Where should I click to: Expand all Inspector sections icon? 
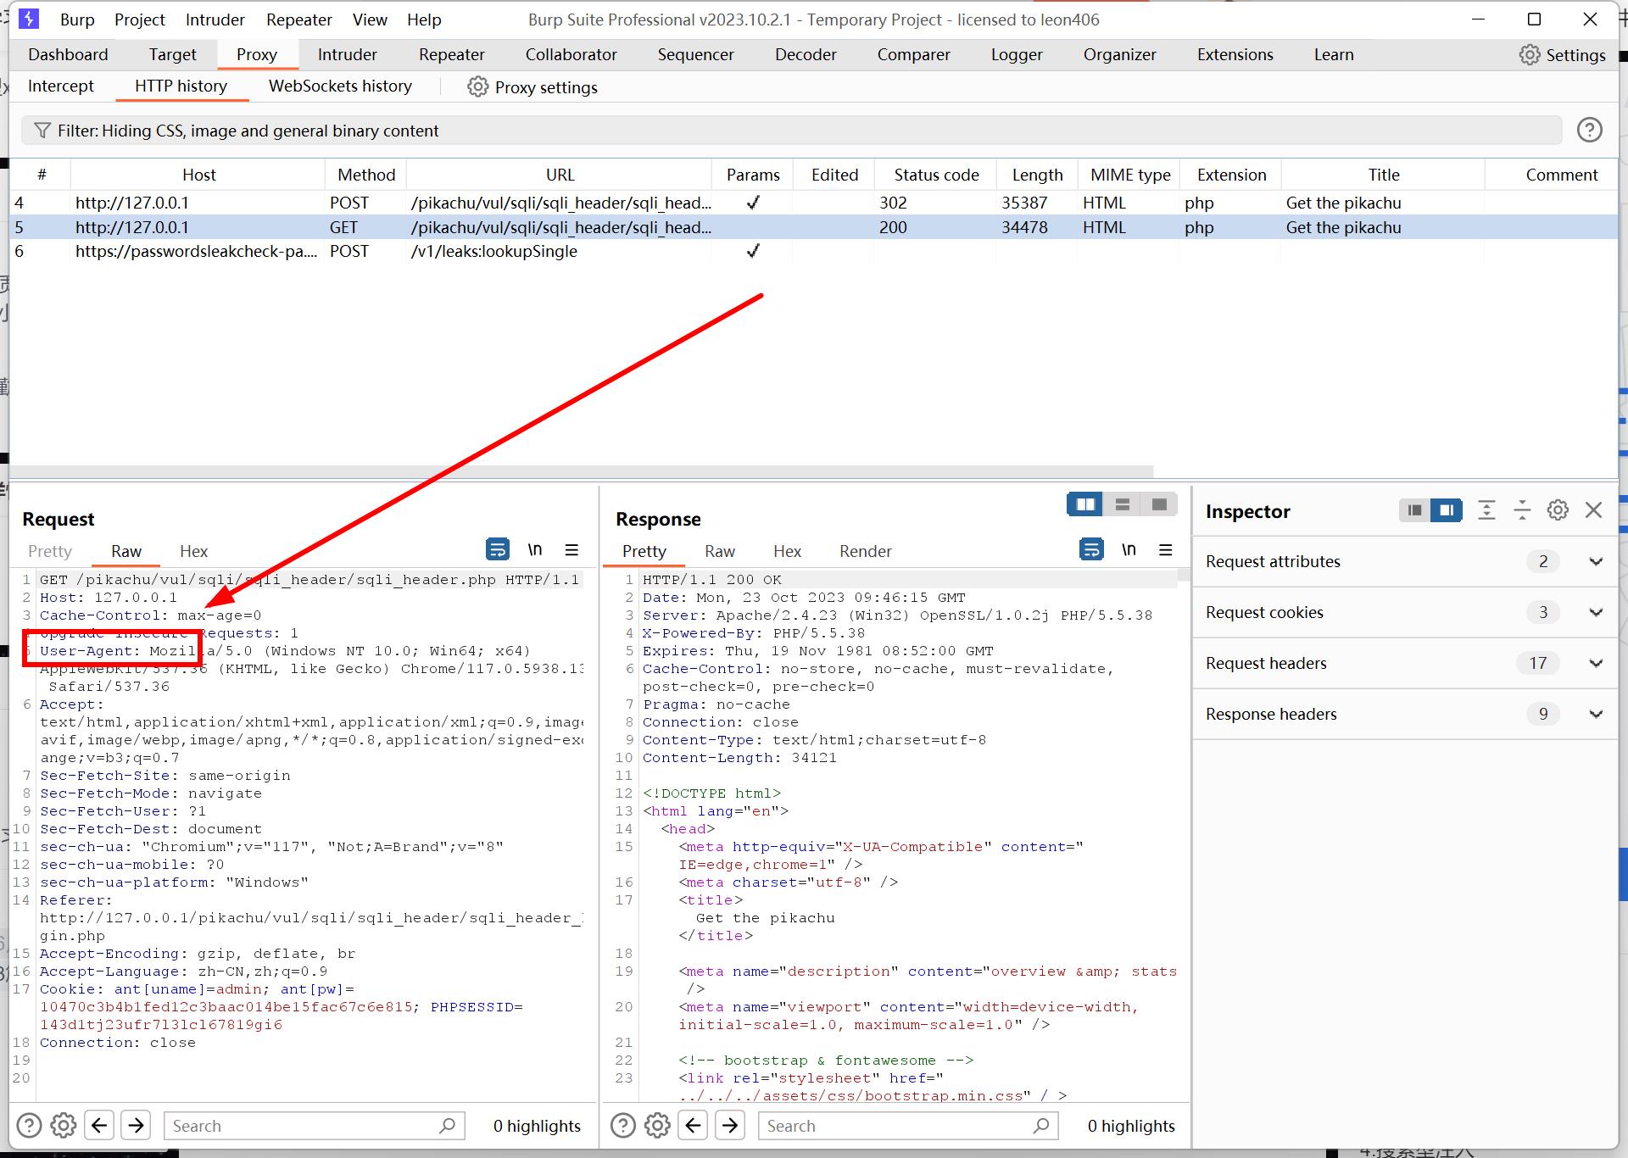(1486, 510)
